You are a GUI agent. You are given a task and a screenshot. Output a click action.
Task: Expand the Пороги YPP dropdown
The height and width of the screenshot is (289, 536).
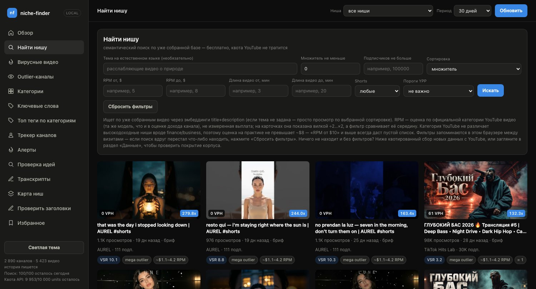(438, 91)
